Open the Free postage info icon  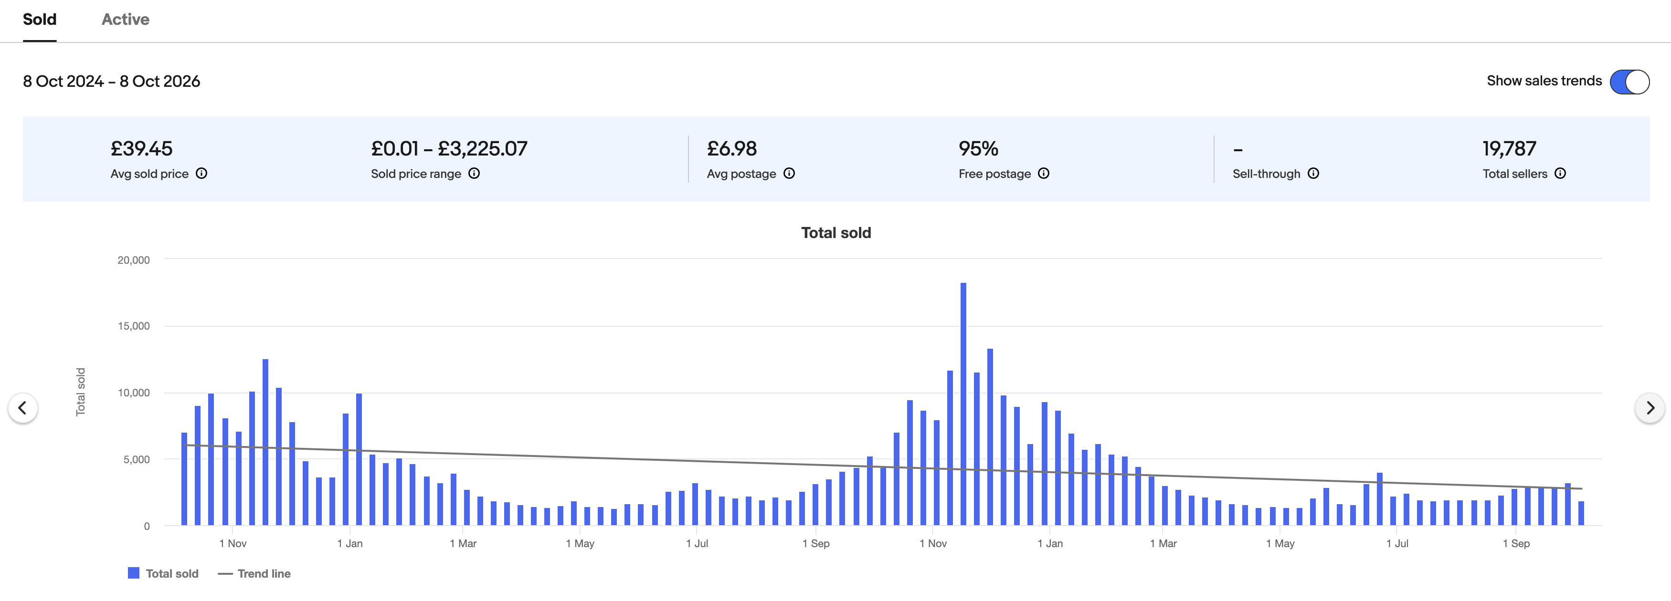click(1044, 173)
